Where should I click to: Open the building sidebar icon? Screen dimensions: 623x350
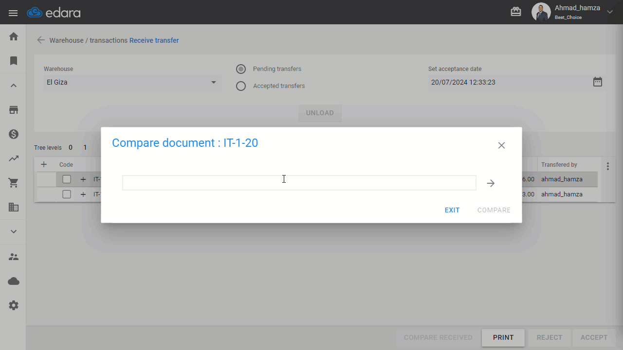[14, 207]
